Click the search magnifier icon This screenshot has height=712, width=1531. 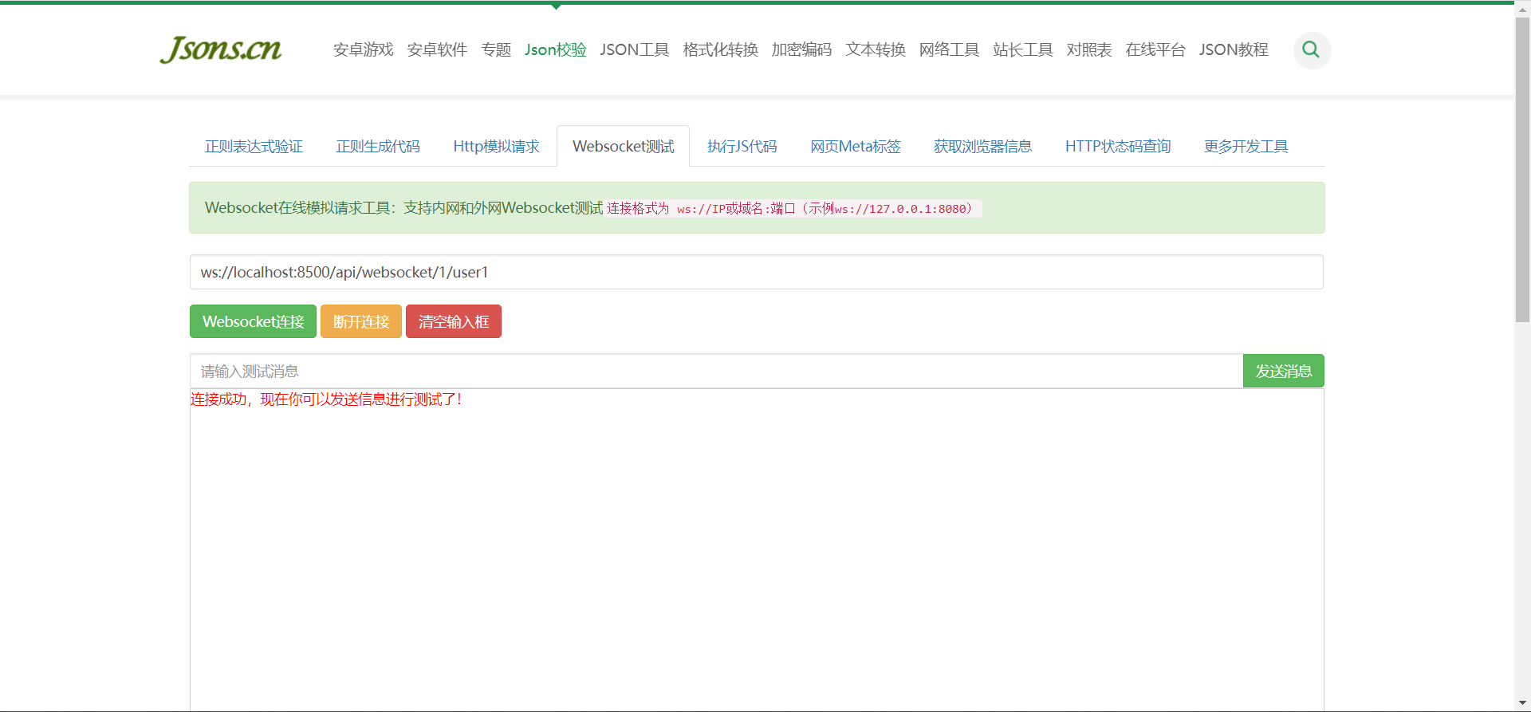1311,50
